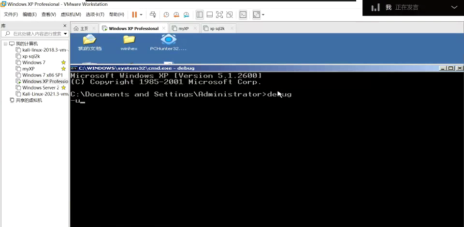
Task: Close the 库 library panel
Action: pos(65,26)
